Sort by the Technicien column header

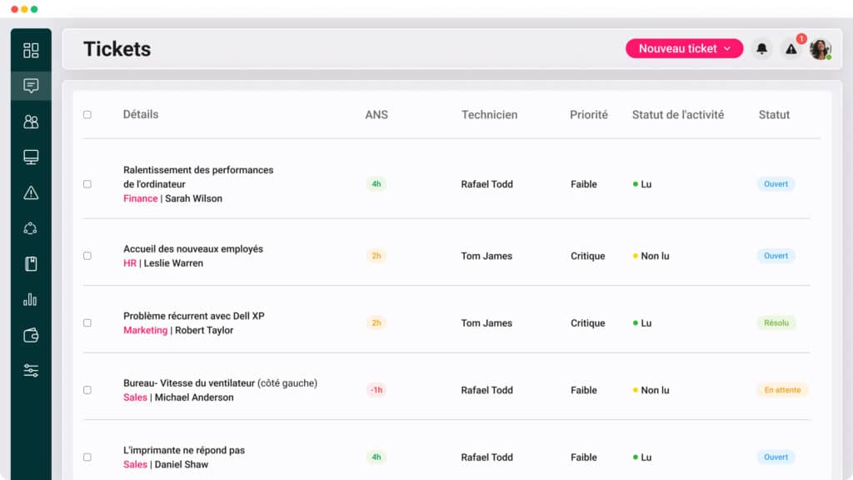point(489,115)
